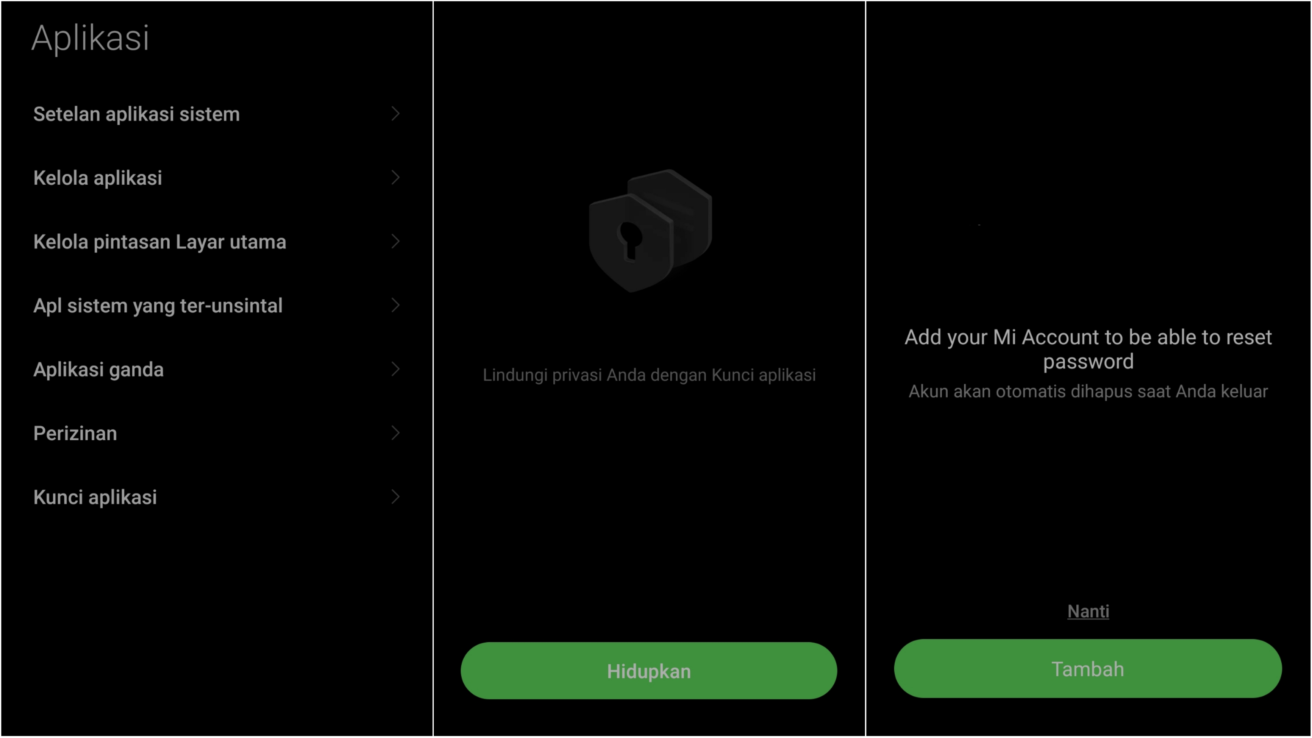1312x738 pixels.
Task: Select text 'Akun akan otomatis dihapus saat Anda keluar'
Action: click(x=1088, y=391)
